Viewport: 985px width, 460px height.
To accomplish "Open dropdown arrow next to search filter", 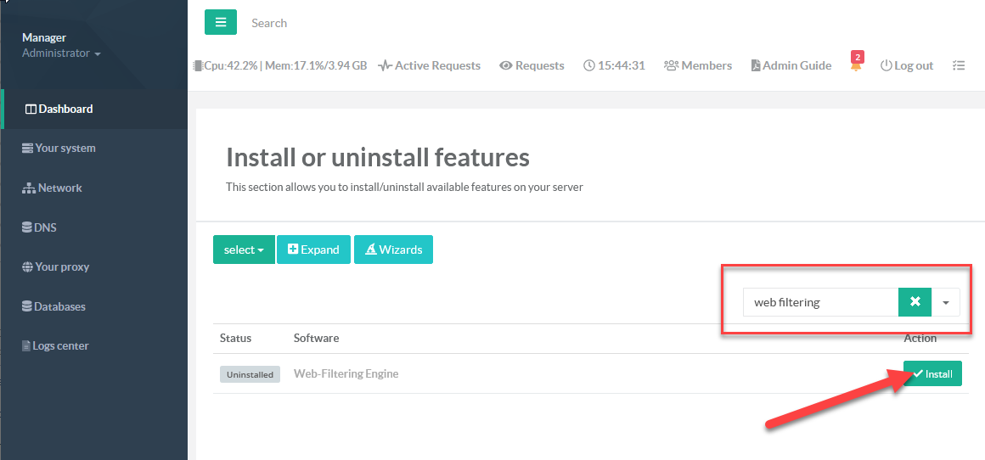I will point(945,302).
